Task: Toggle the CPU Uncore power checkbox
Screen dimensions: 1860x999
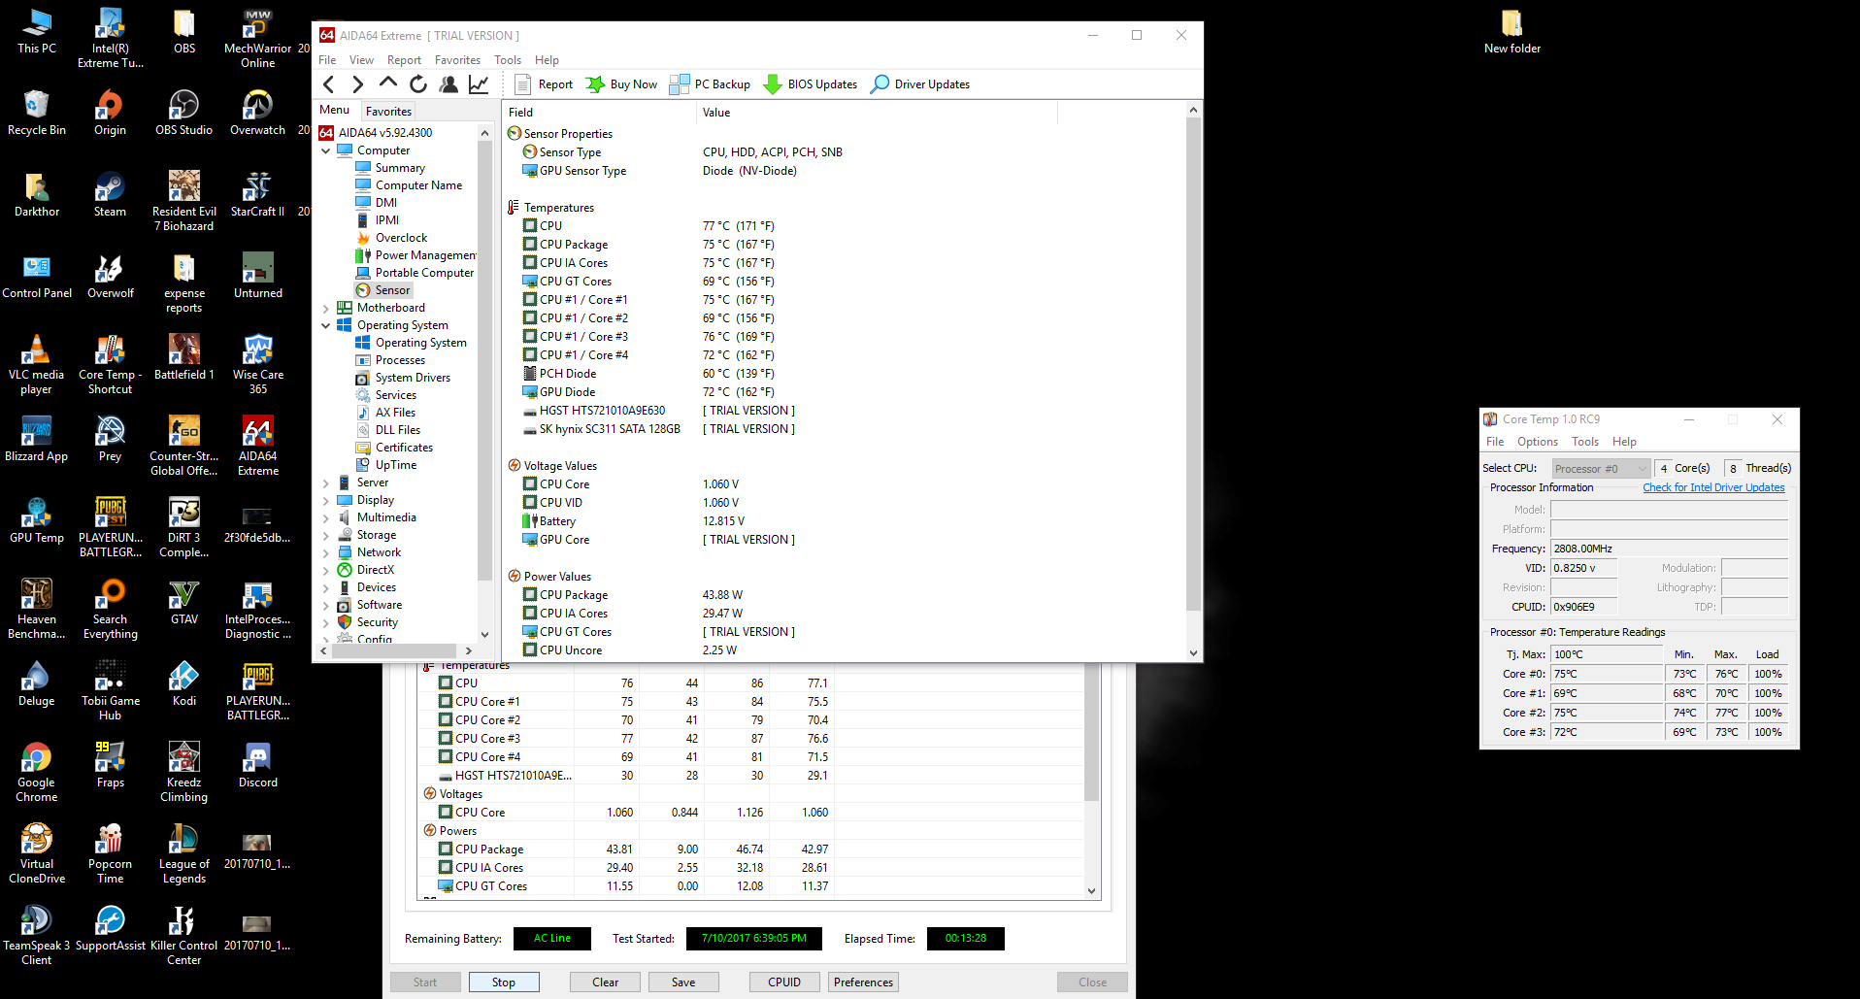Action: coord(530,649)
